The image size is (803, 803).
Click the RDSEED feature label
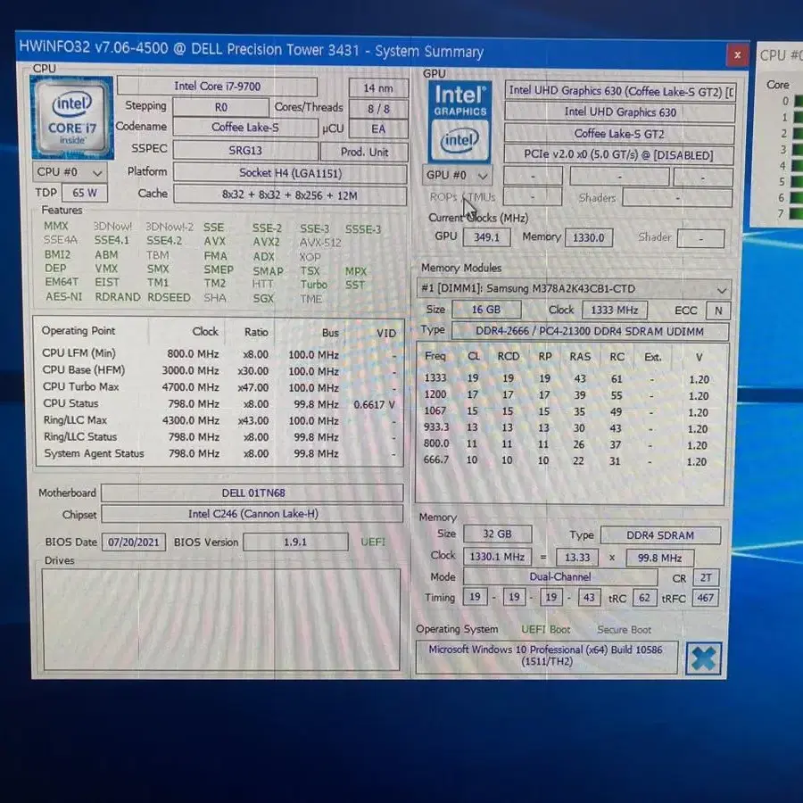169,297
